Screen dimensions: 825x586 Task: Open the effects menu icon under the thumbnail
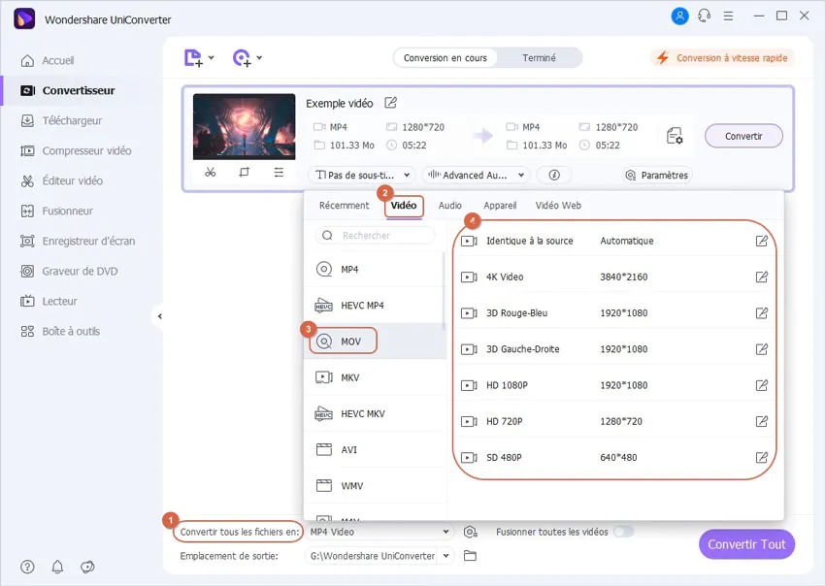coord(279,172)
